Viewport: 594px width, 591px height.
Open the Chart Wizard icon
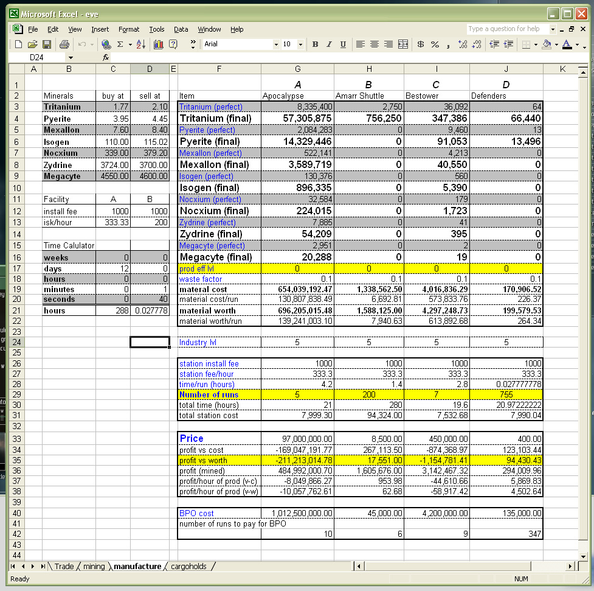[158, 44]
